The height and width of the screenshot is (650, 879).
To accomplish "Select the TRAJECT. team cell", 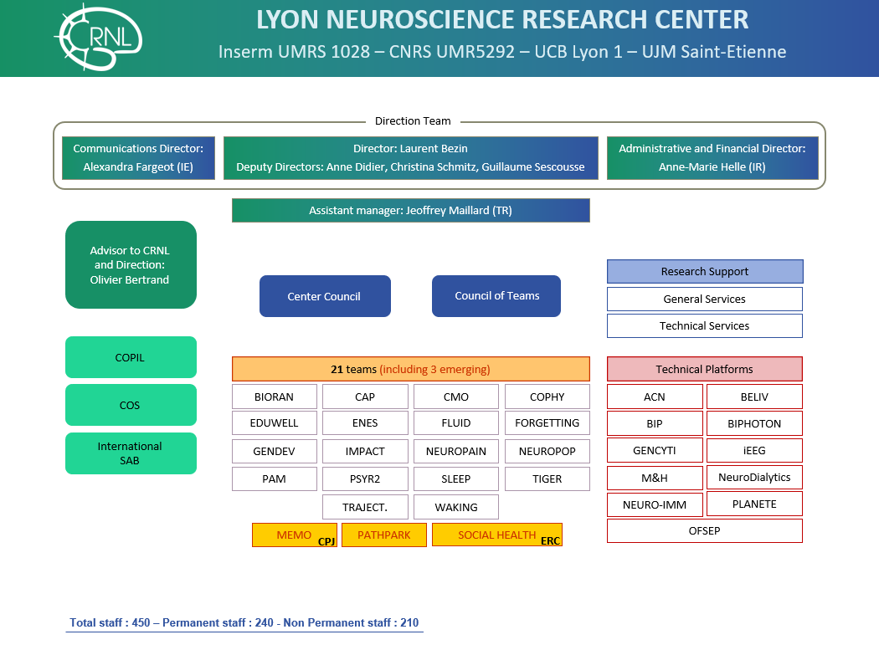I will coord(365,507).
